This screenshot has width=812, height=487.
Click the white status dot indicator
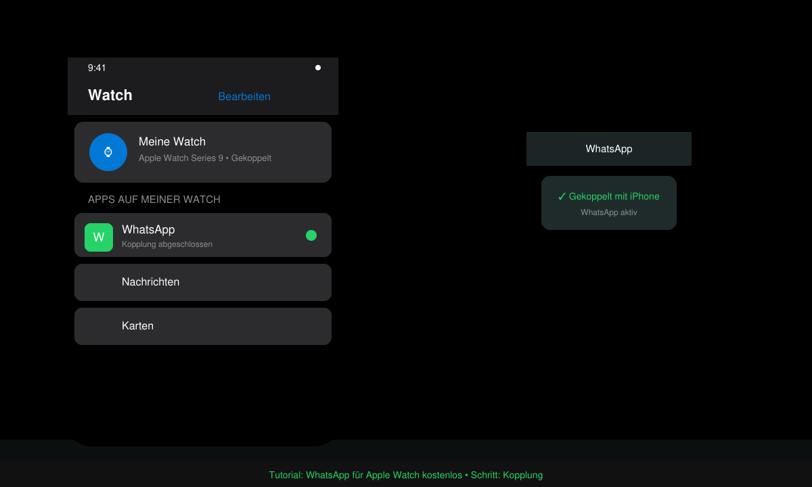pos(318,68)
